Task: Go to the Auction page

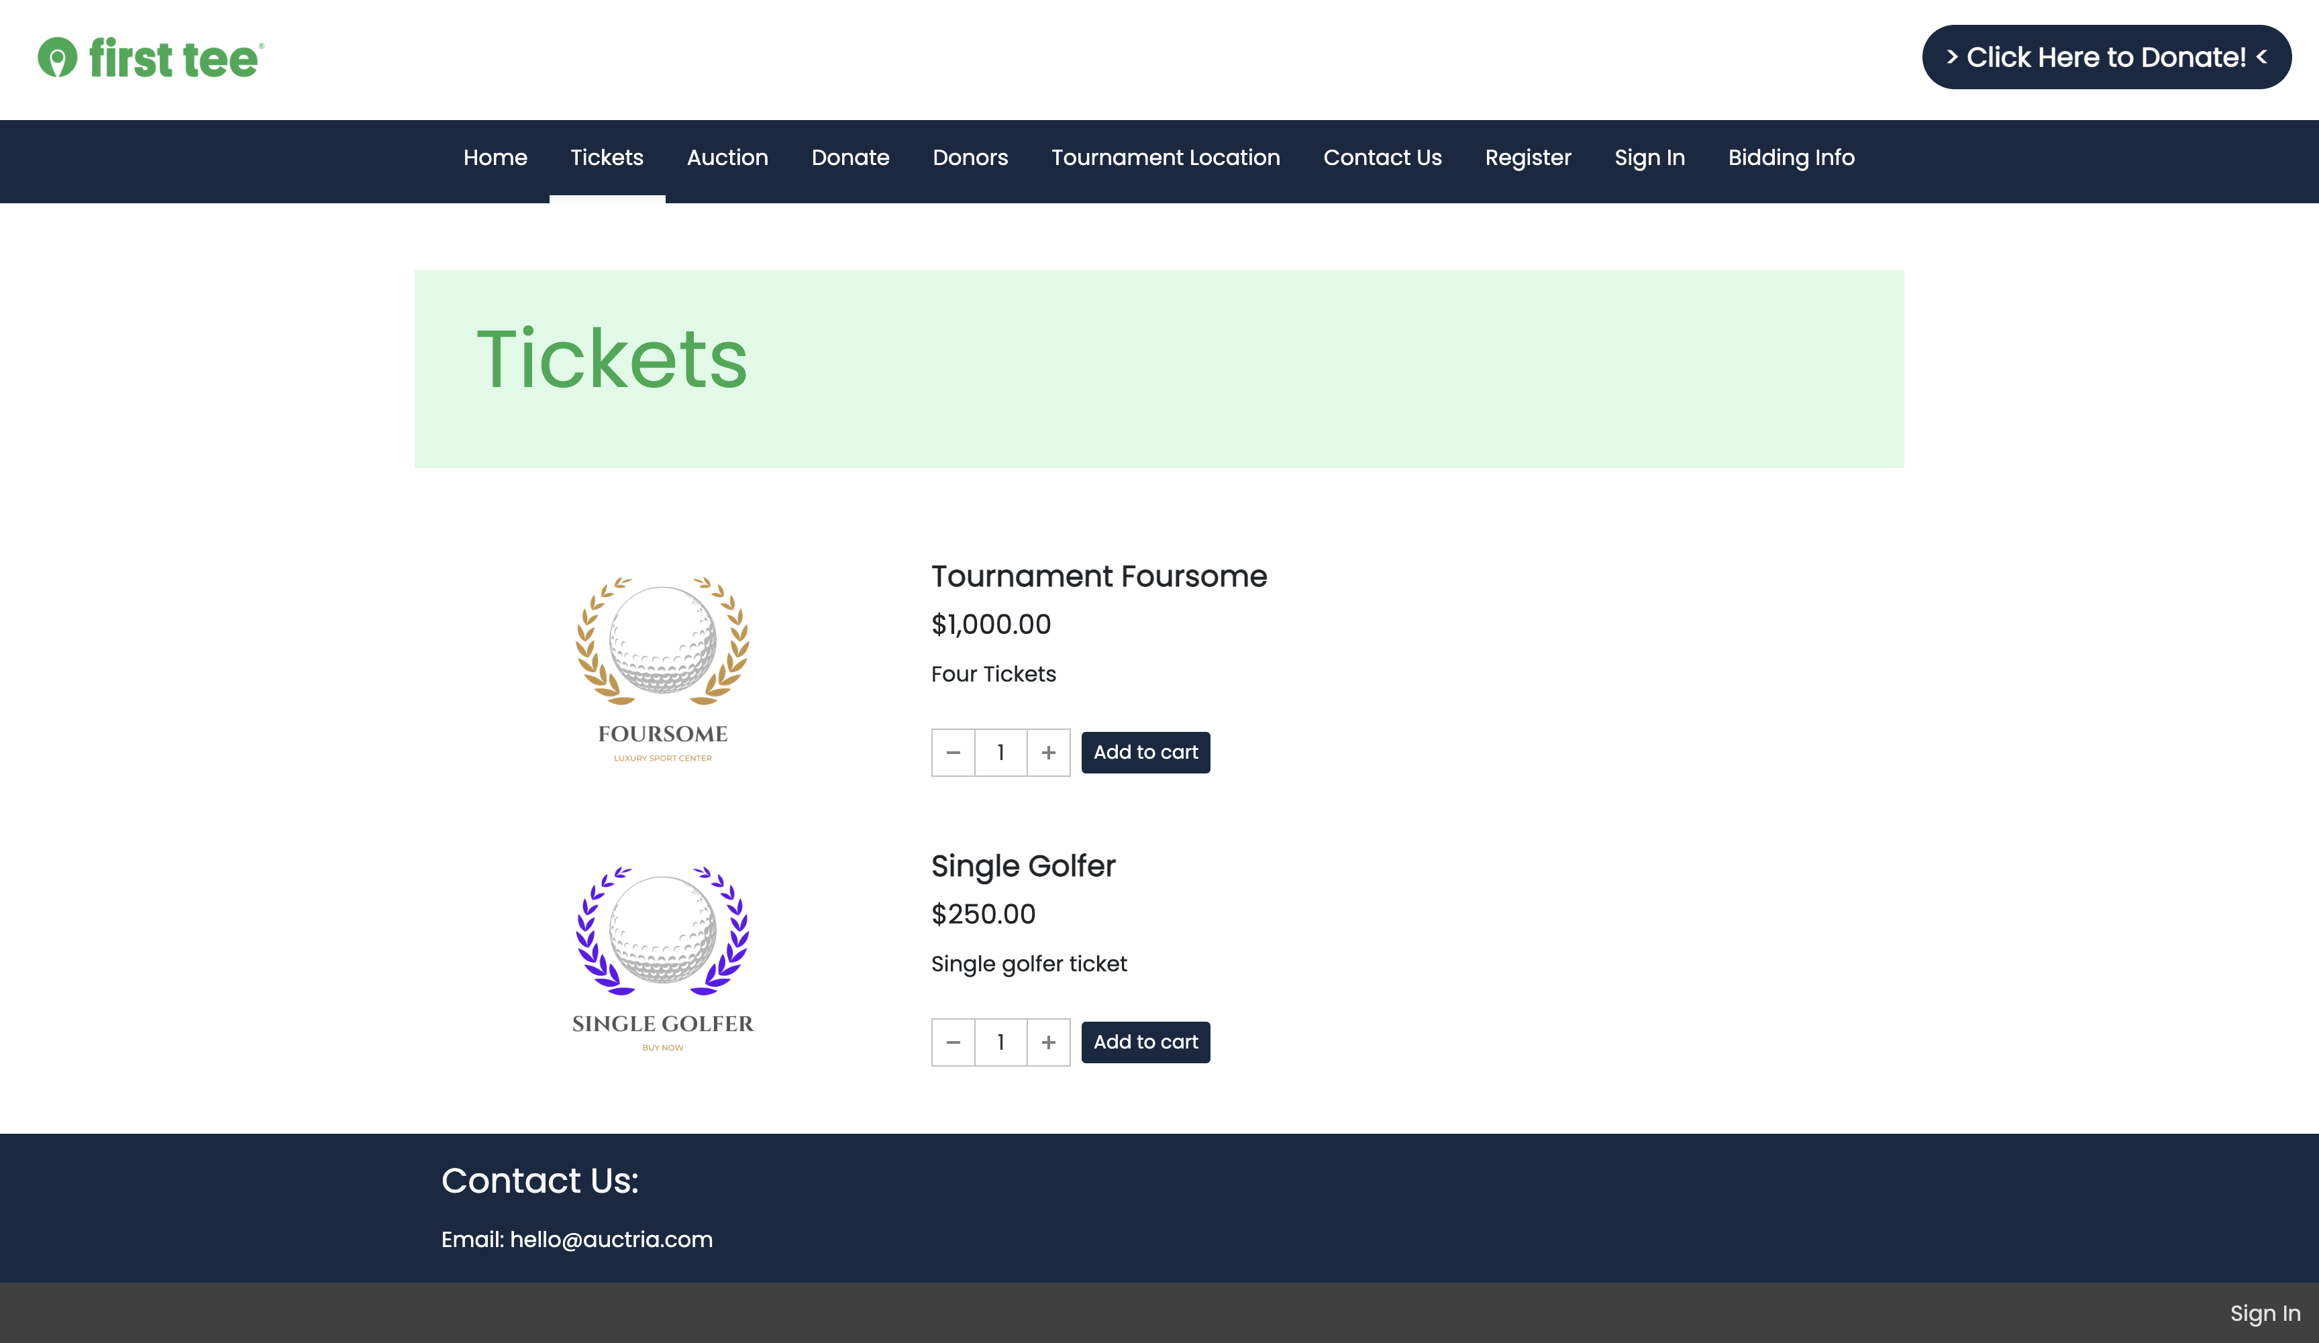Action: click(727, 157)
